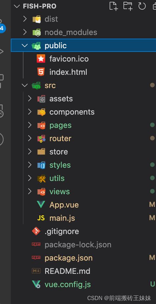Collapse the FISH-PRO root folder chevron

[17, 6]
